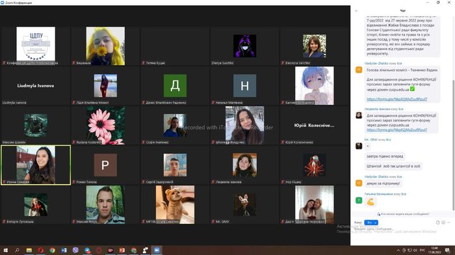Click the muted mic icon beside Eleonora Velichko
Screen dimensions: 455x255
(x=283, y=63)
